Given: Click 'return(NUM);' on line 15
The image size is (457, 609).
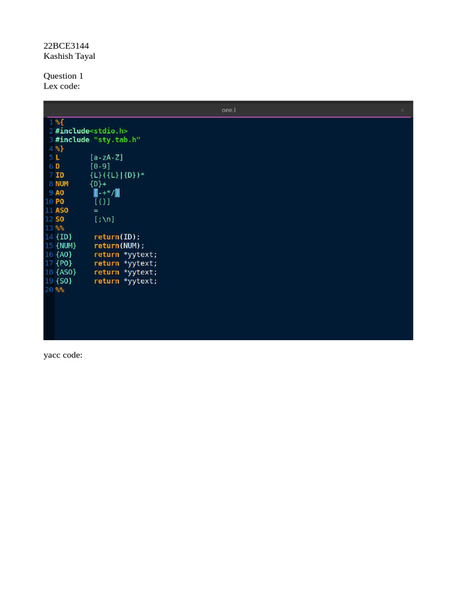Looking at the screenshot, I should pos(119,246).
